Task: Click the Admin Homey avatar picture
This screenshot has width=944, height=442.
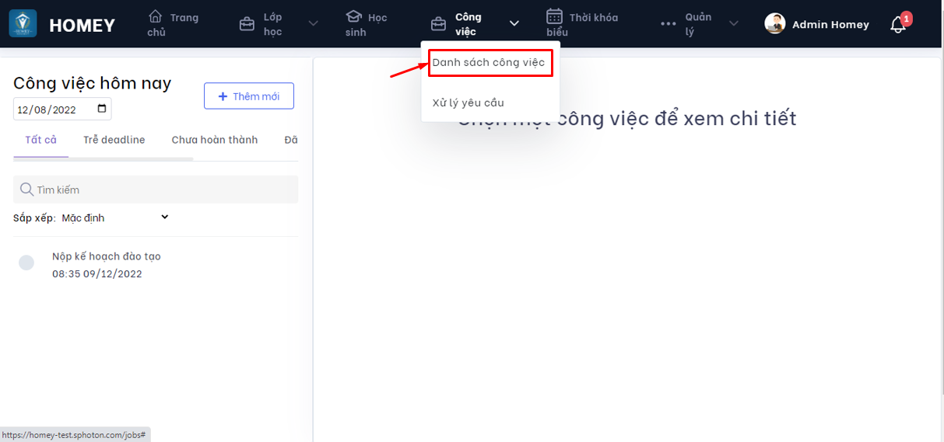Action: tap(774, 24)
